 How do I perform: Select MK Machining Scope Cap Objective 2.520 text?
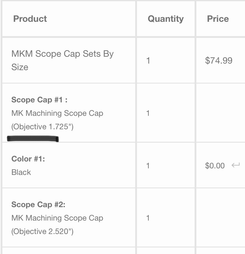click(x=57, y=225)
